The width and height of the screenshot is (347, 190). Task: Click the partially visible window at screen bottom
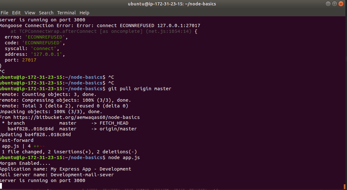coord(173,189)
